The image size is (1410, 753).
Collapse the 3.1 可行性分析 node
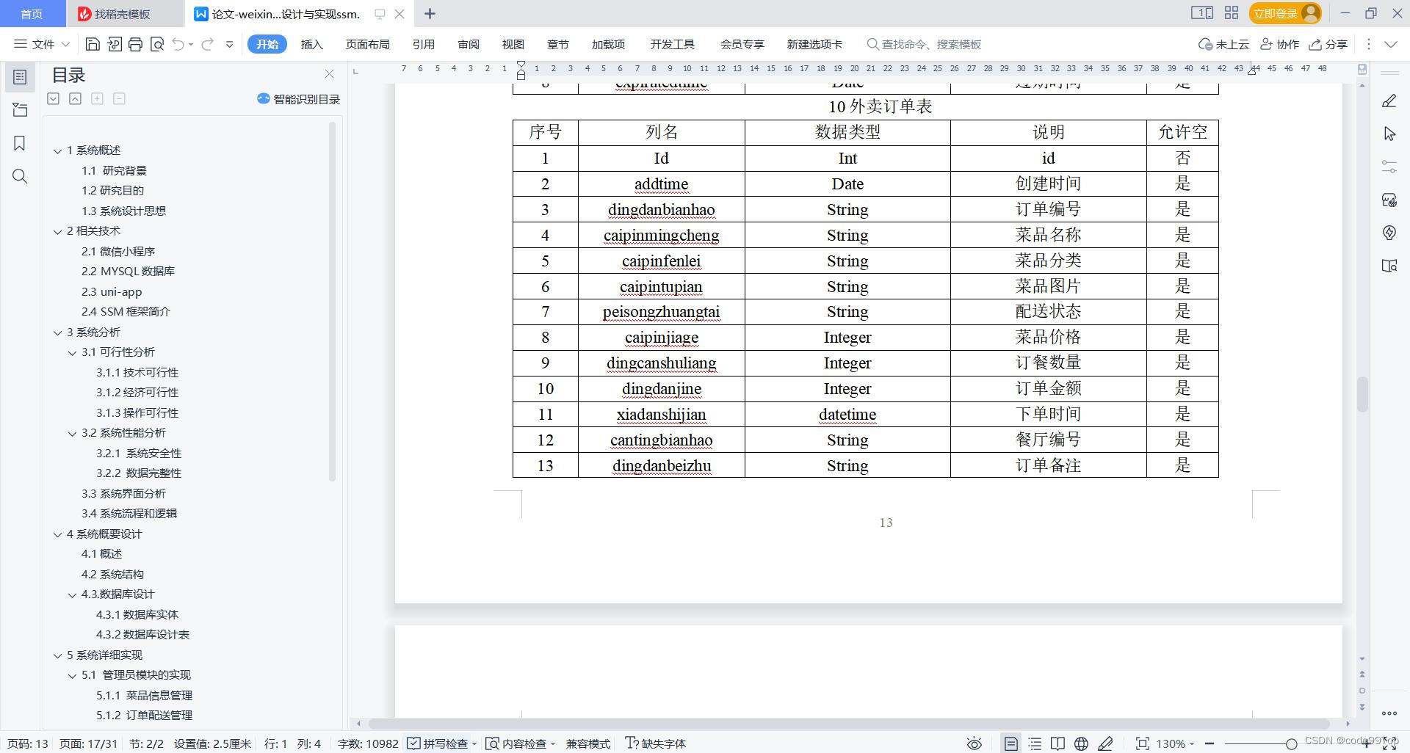[72, 352]
